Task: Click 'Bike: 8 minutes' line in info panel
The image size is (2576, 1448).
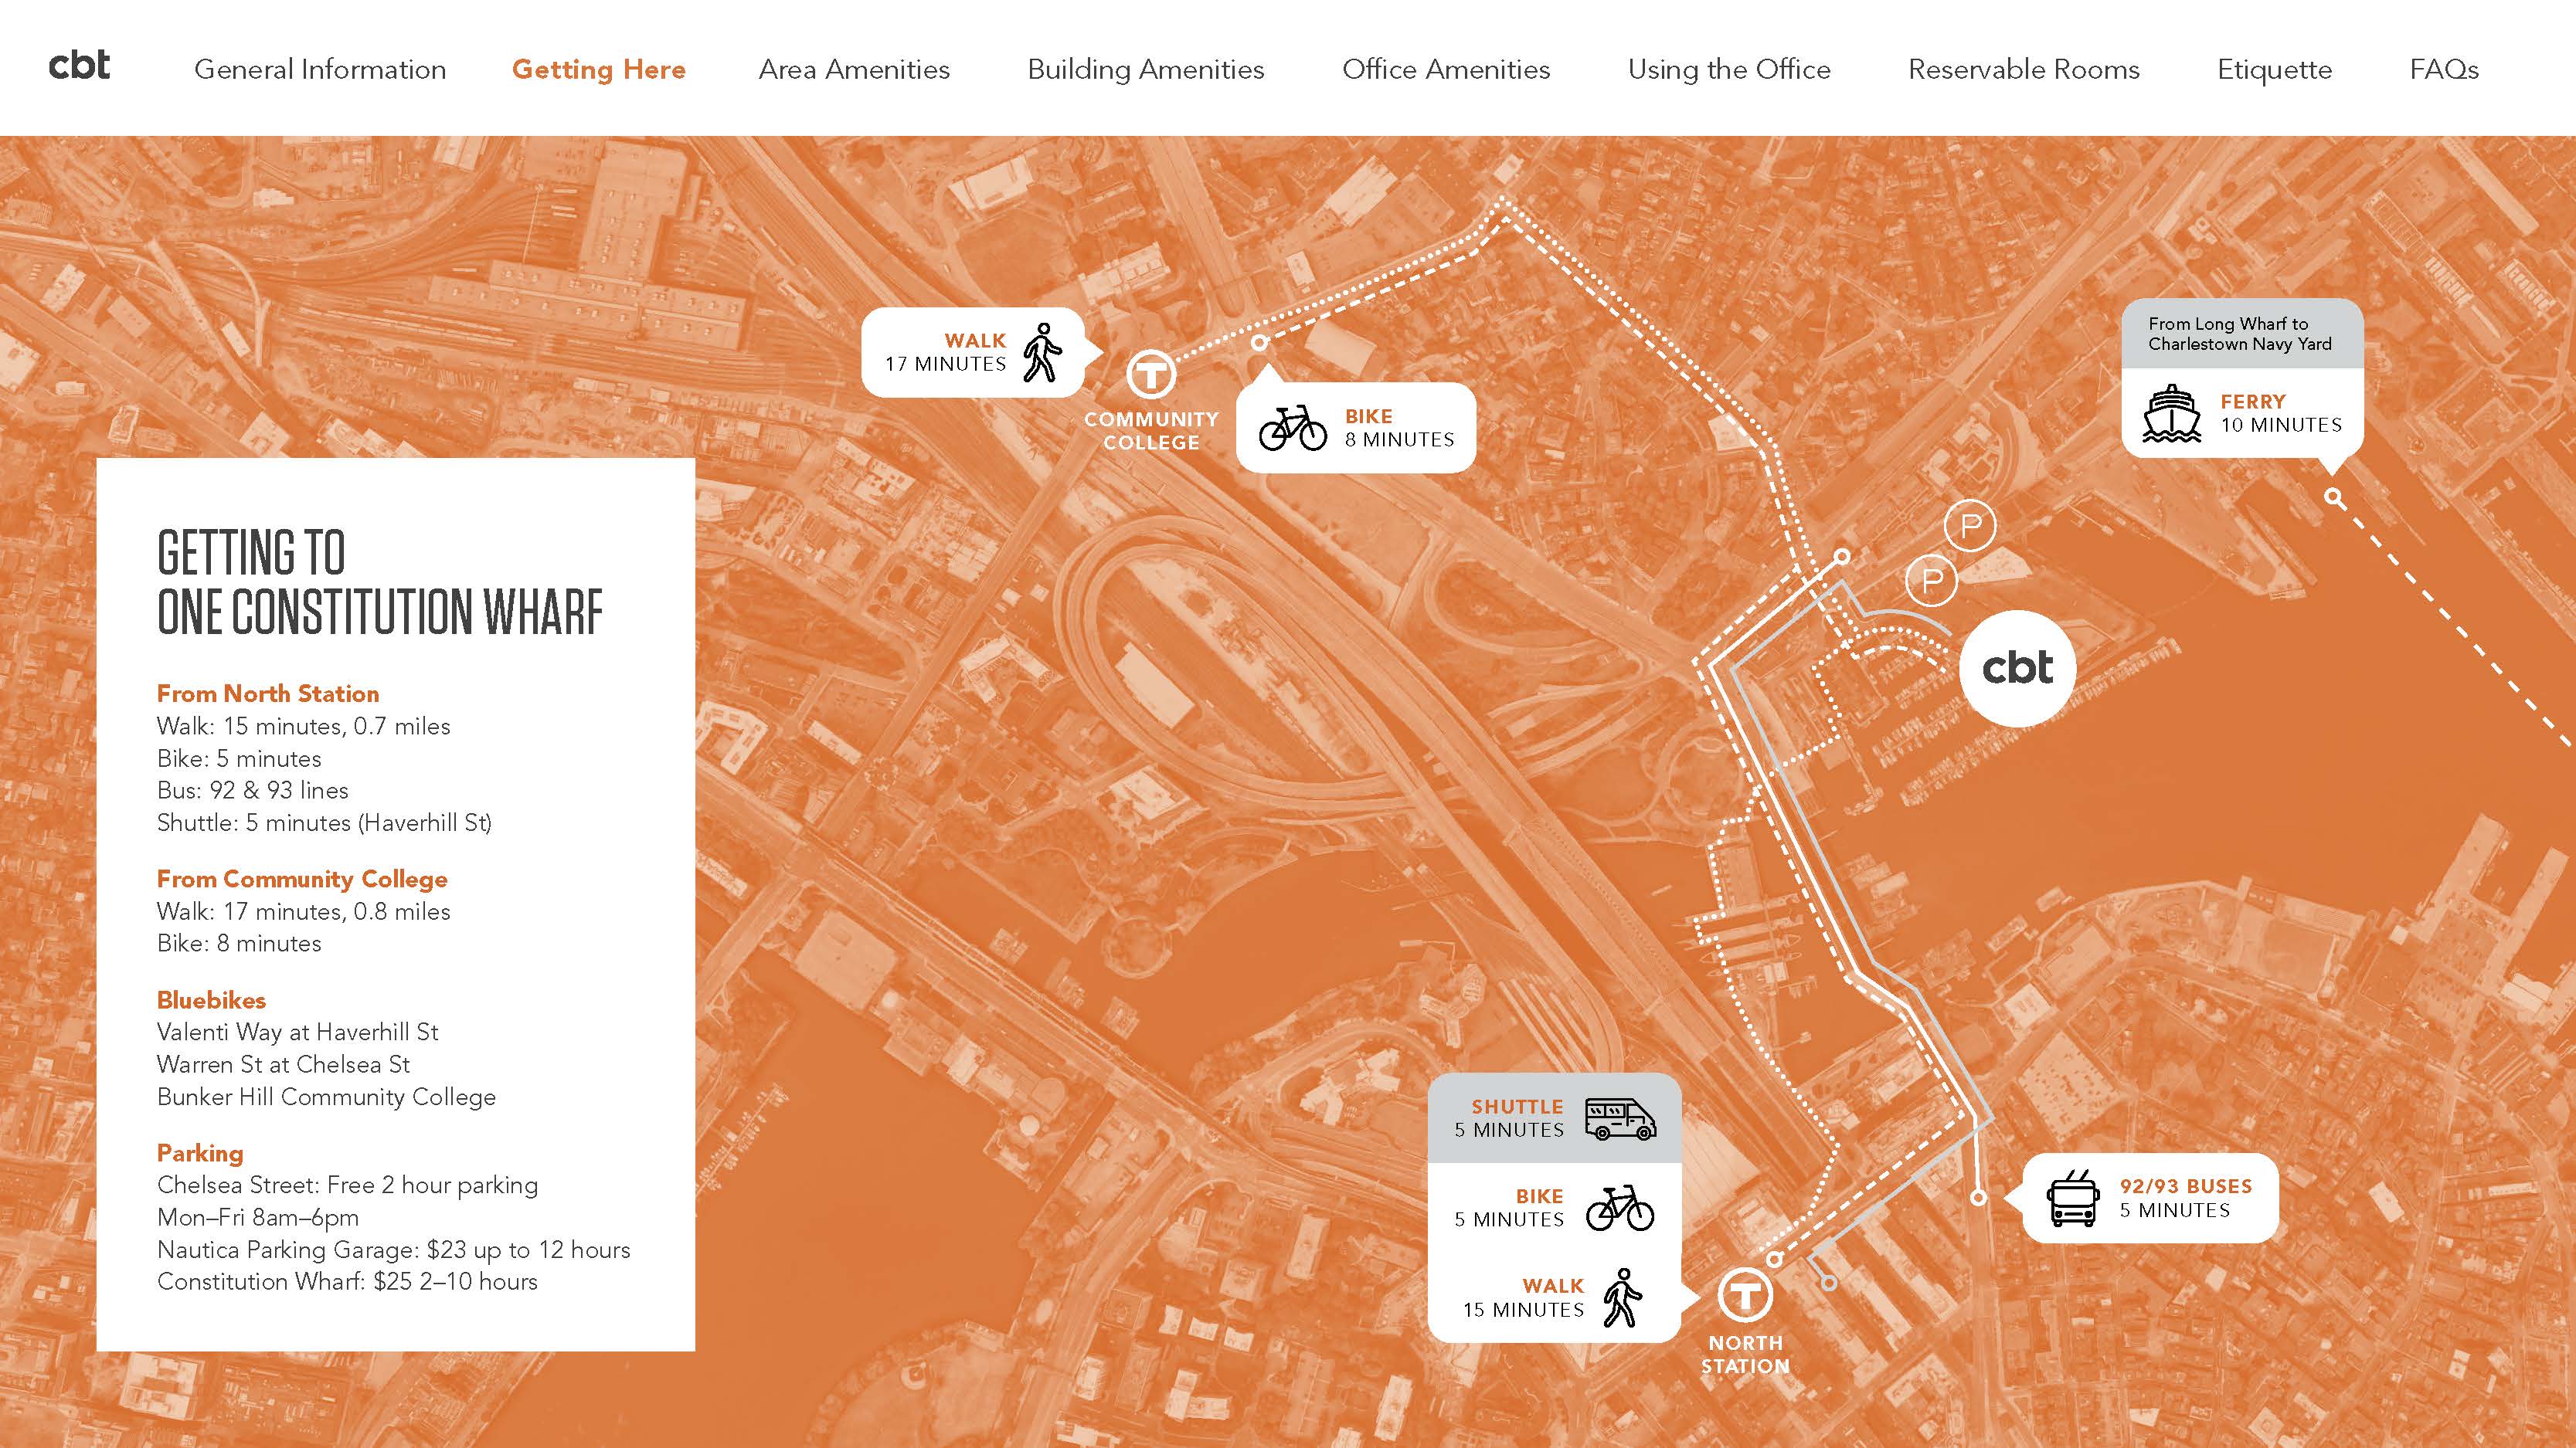Action: (239, 944)
